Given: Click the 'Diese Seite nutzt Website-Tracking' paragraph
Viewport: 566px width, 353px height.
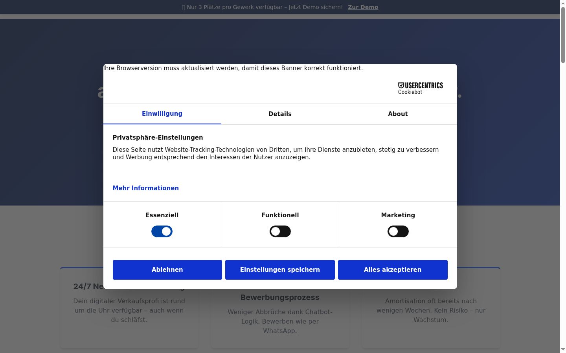Looking at the screenshot, I should click(x=276, y=153).
